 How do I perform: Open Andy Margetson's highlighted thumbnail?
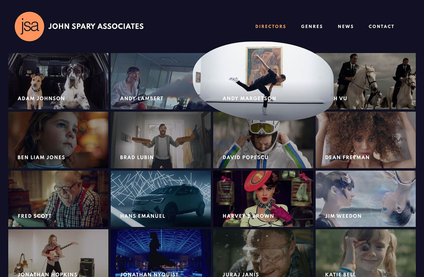click(x=263, y=81)
